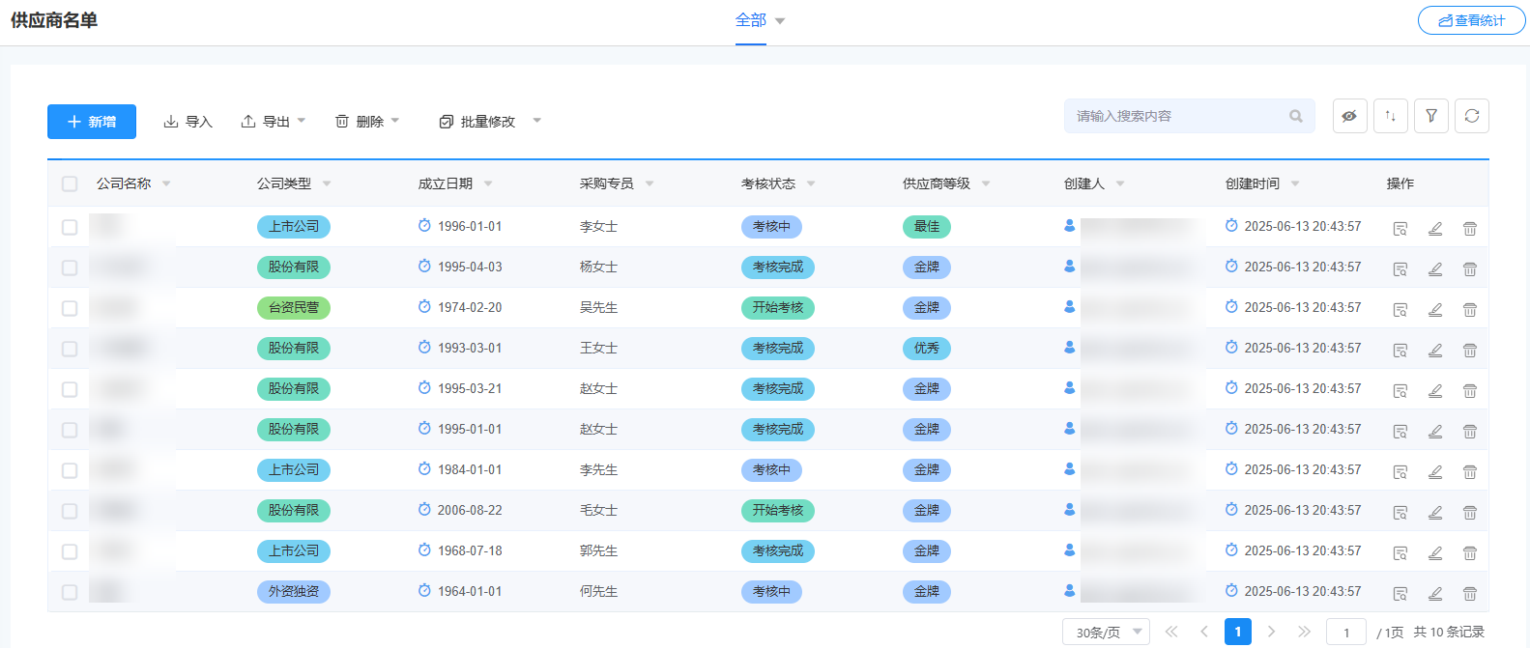Click the 优秀 supplier level tag
1530x648 pixels.
pyautogui.click(x=927, y=349)
